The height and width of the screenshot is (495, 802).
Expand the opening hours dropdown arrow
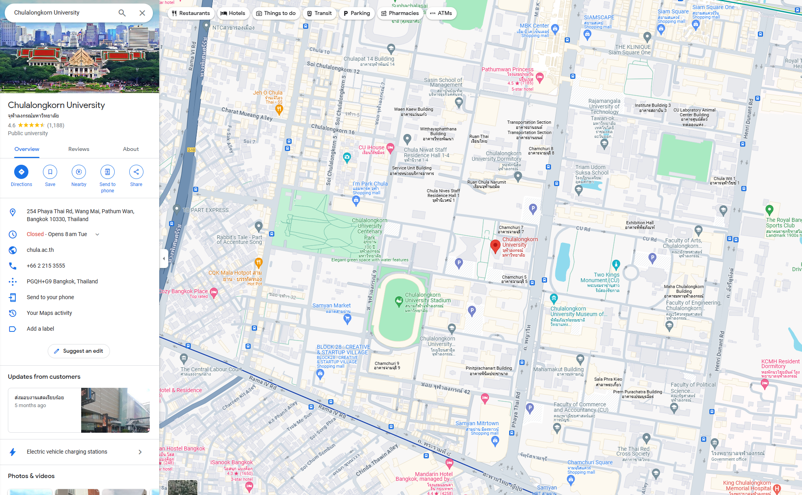[97, 234]
